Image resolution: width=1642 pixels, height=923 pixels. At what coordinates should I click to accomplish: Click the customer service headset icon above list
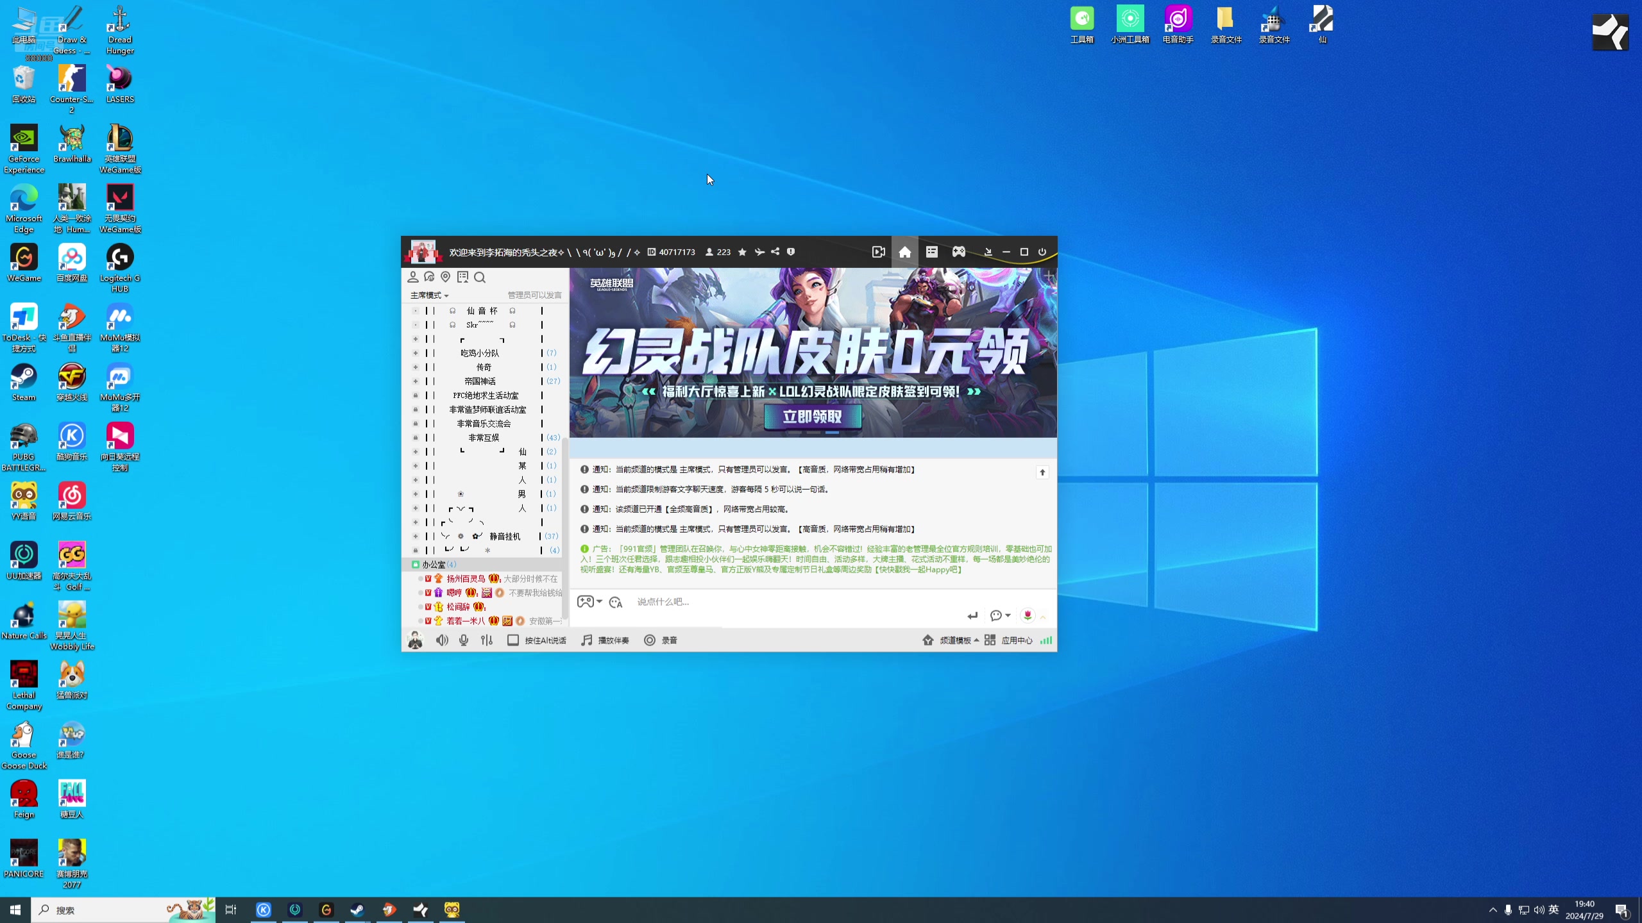pyautogui.click(x=429, y=277)
